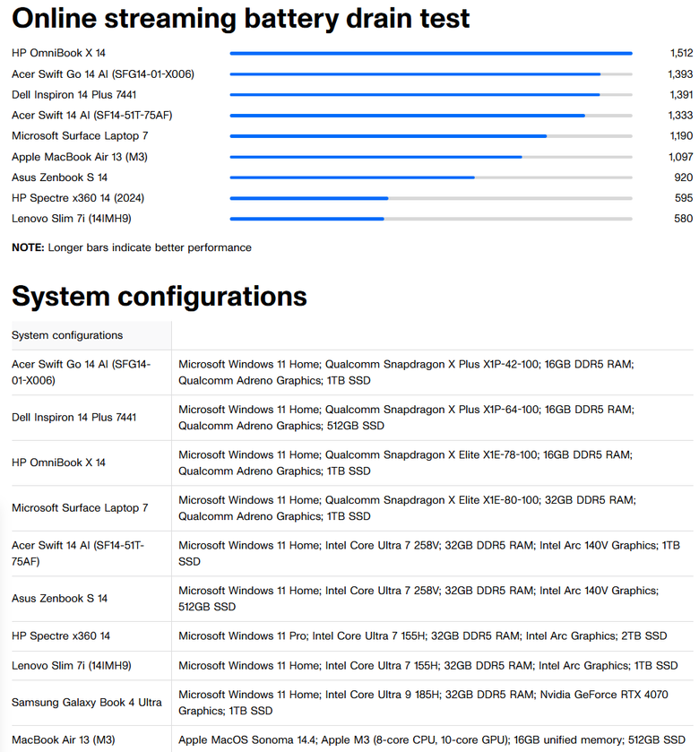Click Acer Swift Go 14 AI table row name
The width and height of the screenshot is (699, 752).
click(x=81, y=372)
